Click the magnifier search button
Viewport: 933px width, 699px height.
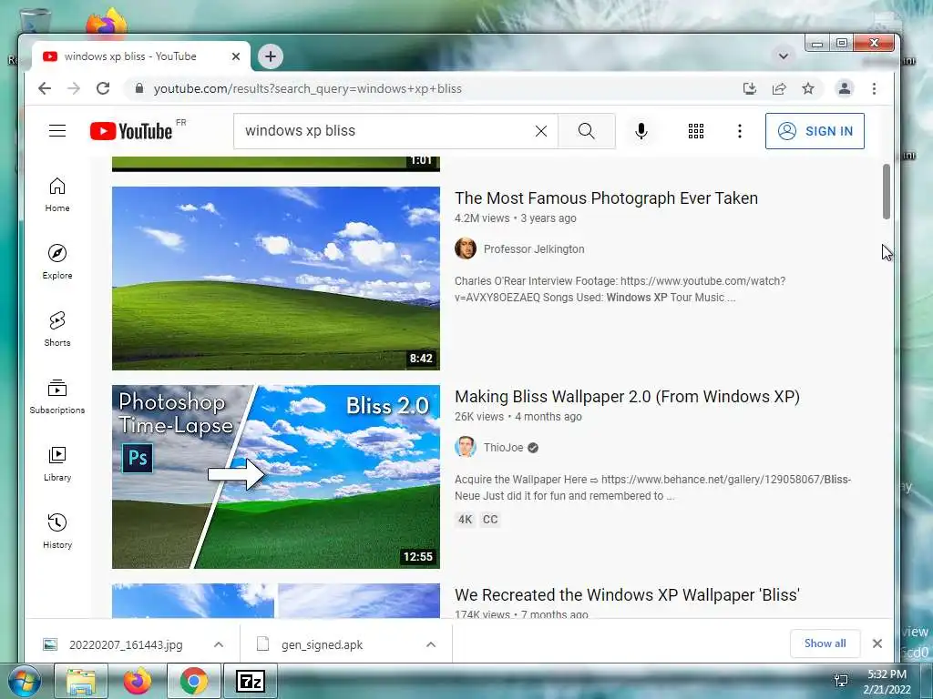(x=586, y=131)
